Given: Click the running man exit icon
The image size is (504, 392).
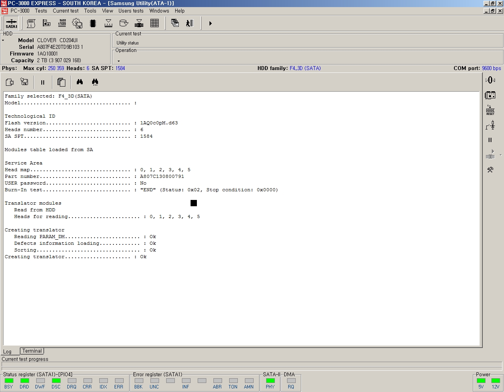Looking at the screenshot, I should 190,23.
